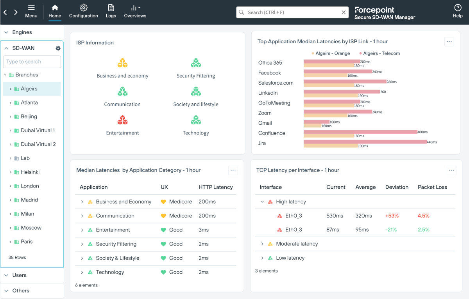469x299 pixels.
Task: Click the forward navigation arrow
Action: [x=16, y=12]
